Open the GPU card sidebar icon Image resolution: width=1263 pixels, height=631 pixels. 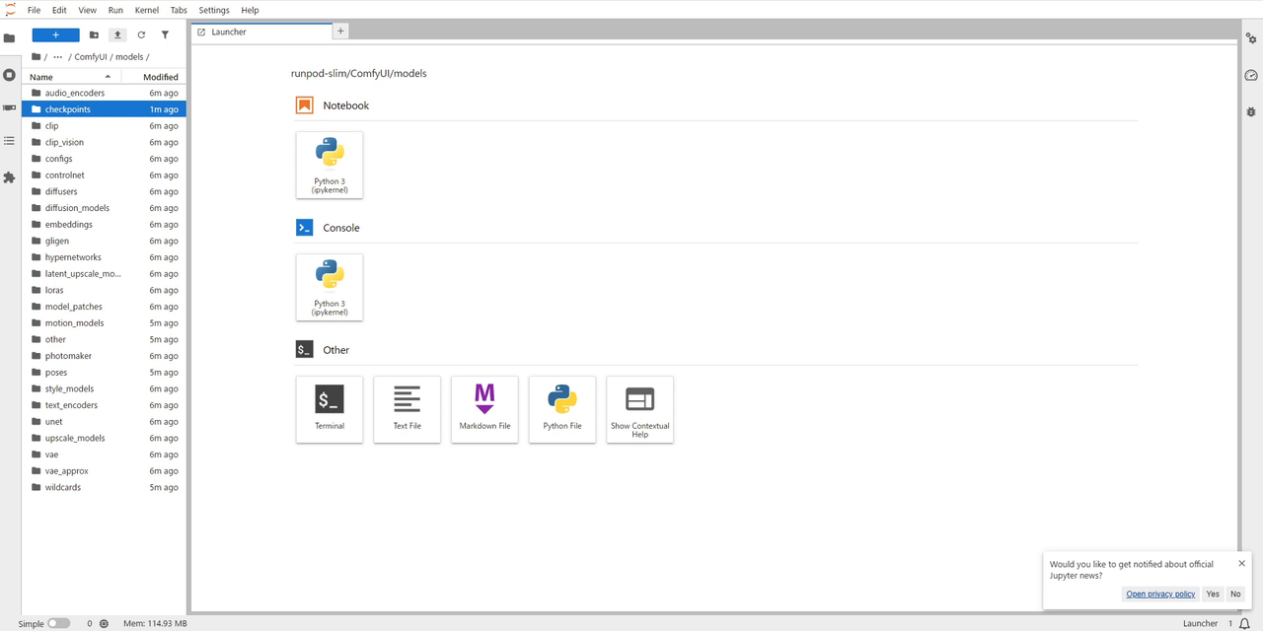9,107
